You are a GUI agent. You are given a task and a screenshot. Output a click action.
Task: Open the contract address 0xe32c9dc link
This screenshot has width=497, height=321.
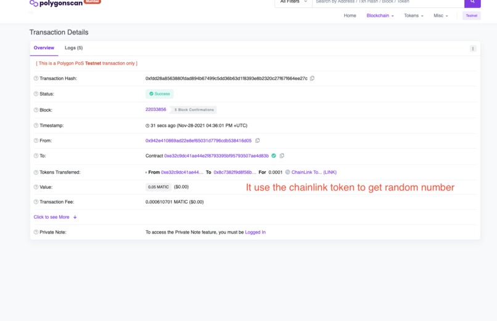(x=216, y=156)
